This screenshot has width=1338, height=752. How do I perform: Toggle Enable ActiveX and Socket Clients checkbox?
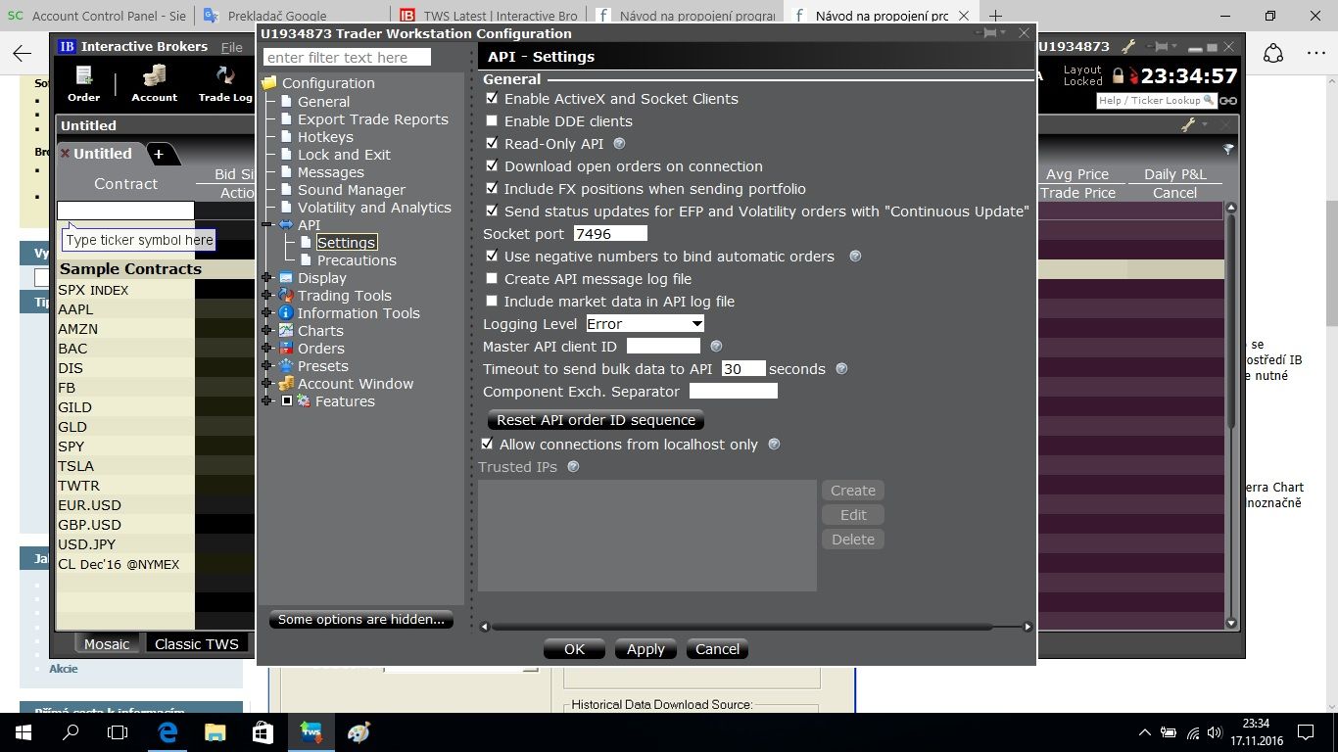(492, 99)
